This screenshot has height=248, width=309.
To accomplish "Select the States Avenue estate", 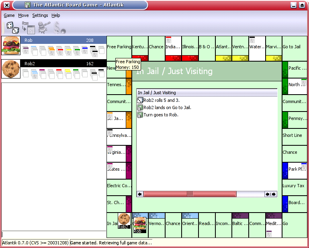I will (x=119, y=170).
